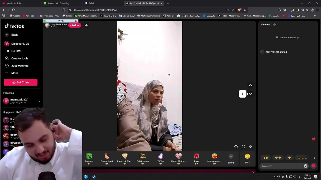Screen dimensions: 321x180
Task: Click the white download arrow button
Action: coord(243,94)
